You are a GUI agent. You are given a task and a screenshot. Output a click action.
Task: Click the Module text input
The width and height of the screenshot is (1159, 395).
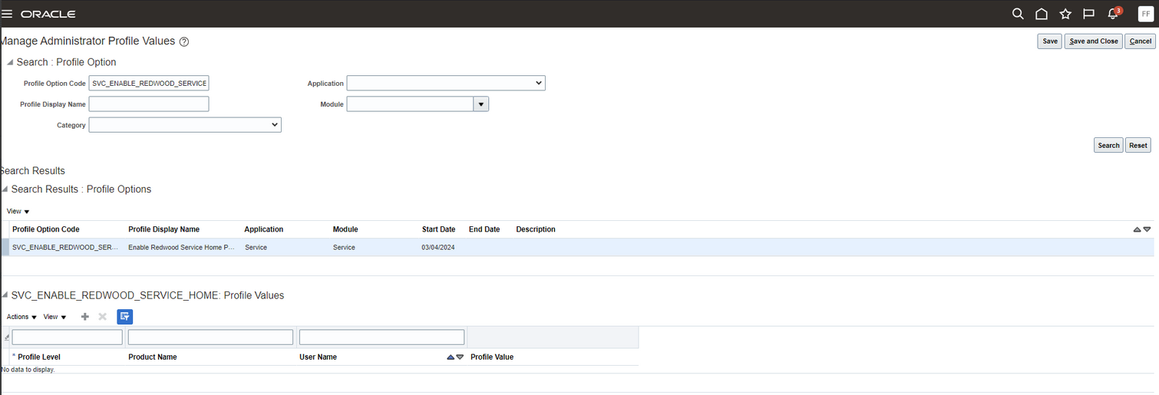(410, 104)
